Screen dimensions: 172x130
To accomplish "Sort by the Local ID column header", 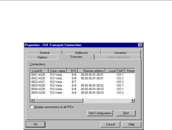I will [x=39, y=71].
